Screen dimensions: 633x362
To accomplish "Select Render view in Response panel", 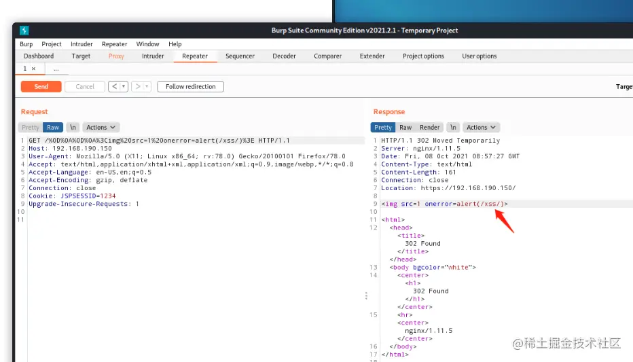I will (429, 127).
